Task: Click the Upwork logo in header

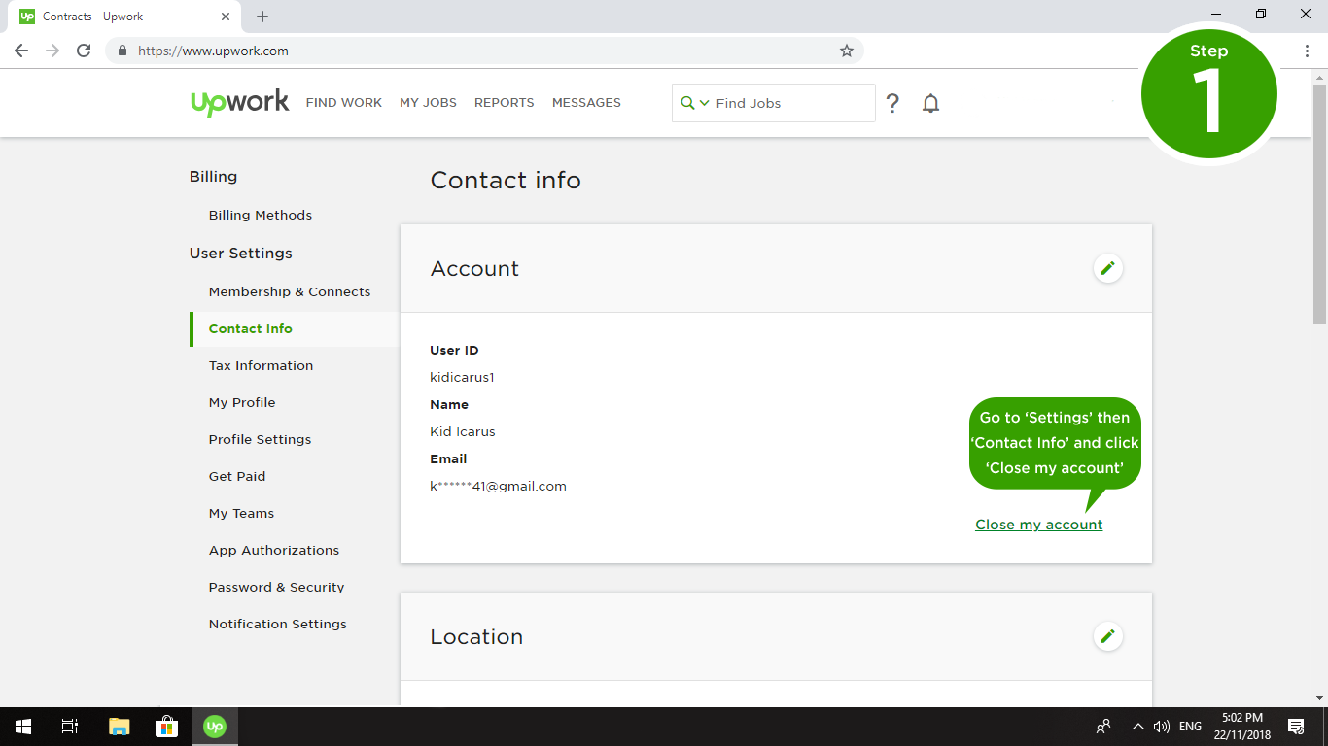Action: point(239,102)
